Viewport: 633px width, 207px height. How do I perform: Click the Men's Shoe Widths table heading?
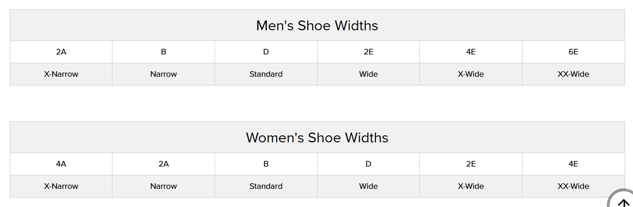[317, 26]
